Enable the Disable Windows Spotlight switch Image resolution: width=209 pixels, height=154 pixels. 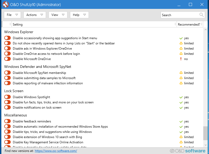click(x=8, y=97)
